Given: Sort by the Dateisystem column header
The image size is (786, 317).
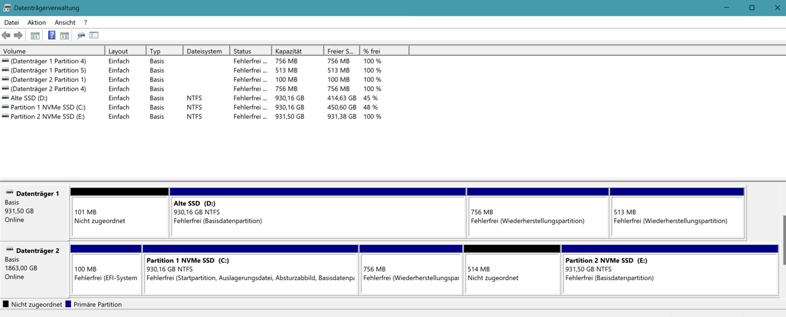Looking at the screenshot, I should click(207, 51).
